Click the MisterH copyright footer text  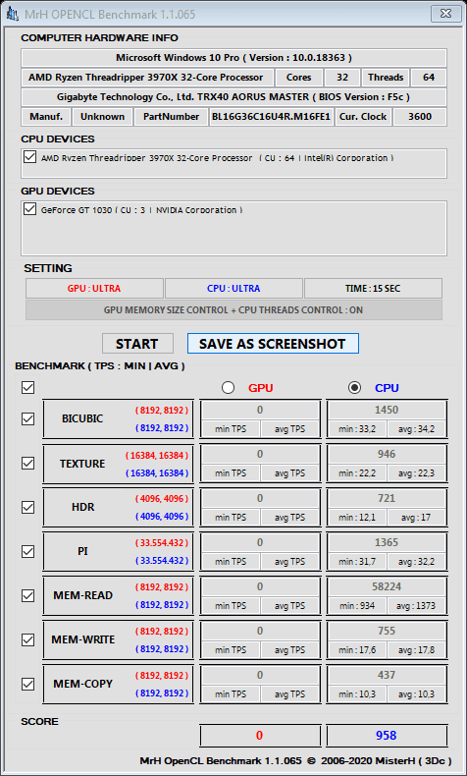click(x=295, y=760)
